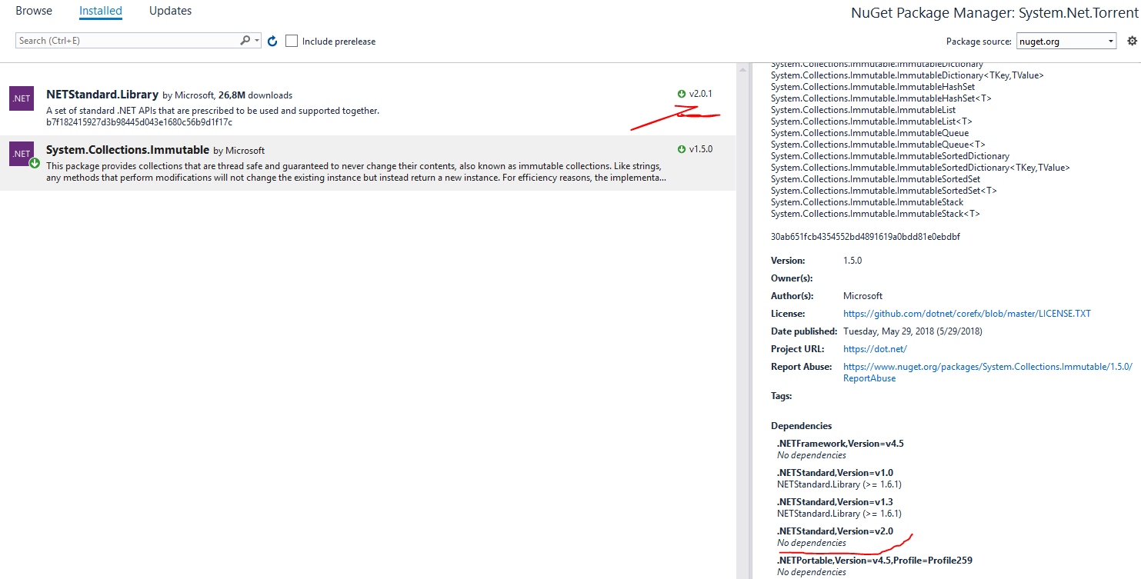
Task: Click the package list scrollbar up arrow
Action: [742, 70]
